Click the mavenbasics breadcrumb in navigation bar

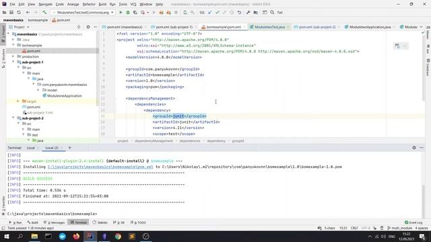(13, 20)
